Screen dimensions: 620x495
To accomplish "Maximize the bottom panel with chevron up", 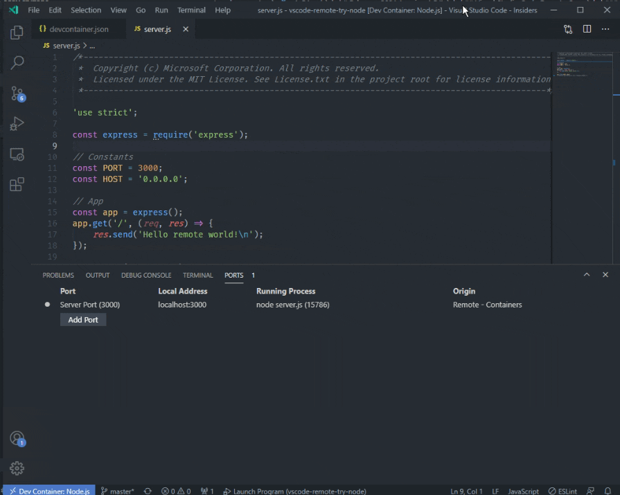I will [587, 275].
